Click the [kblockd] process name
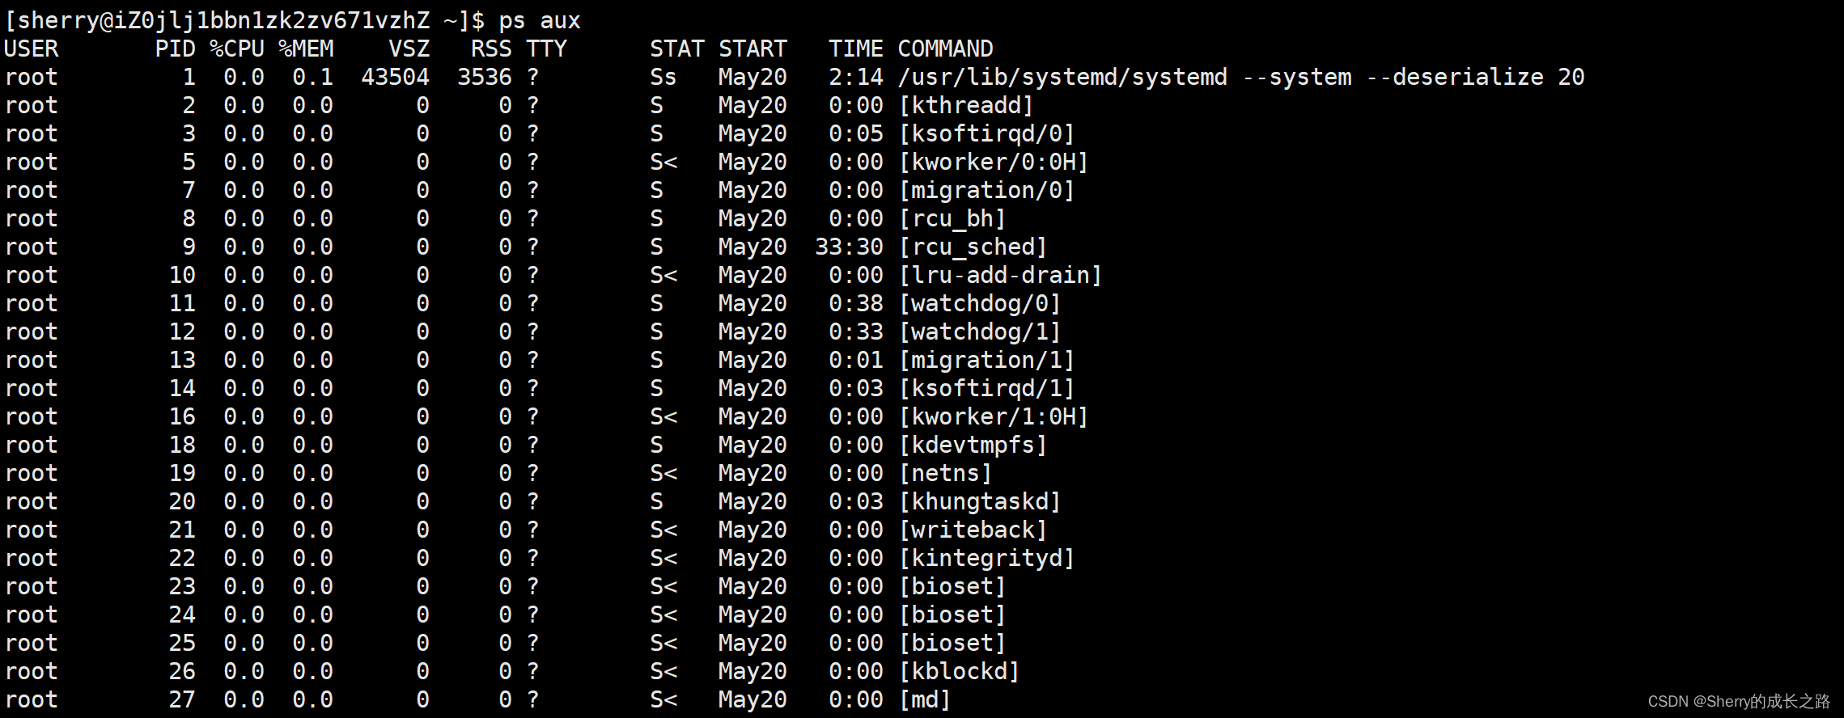 tap(960, 672)
